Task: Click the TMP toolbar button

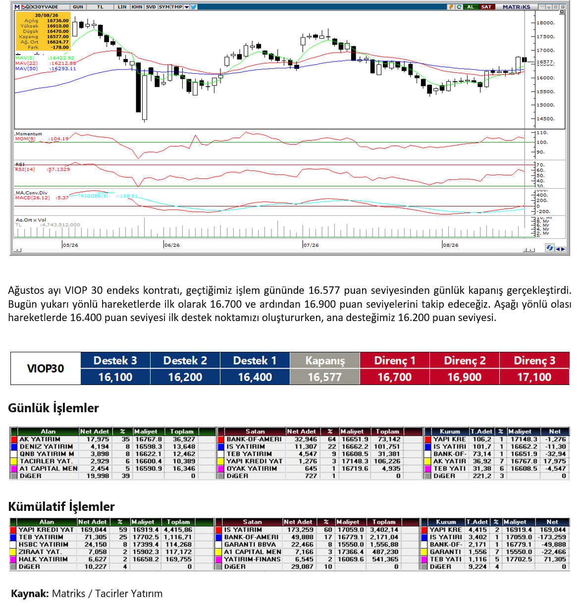Action: click(177, 7)
